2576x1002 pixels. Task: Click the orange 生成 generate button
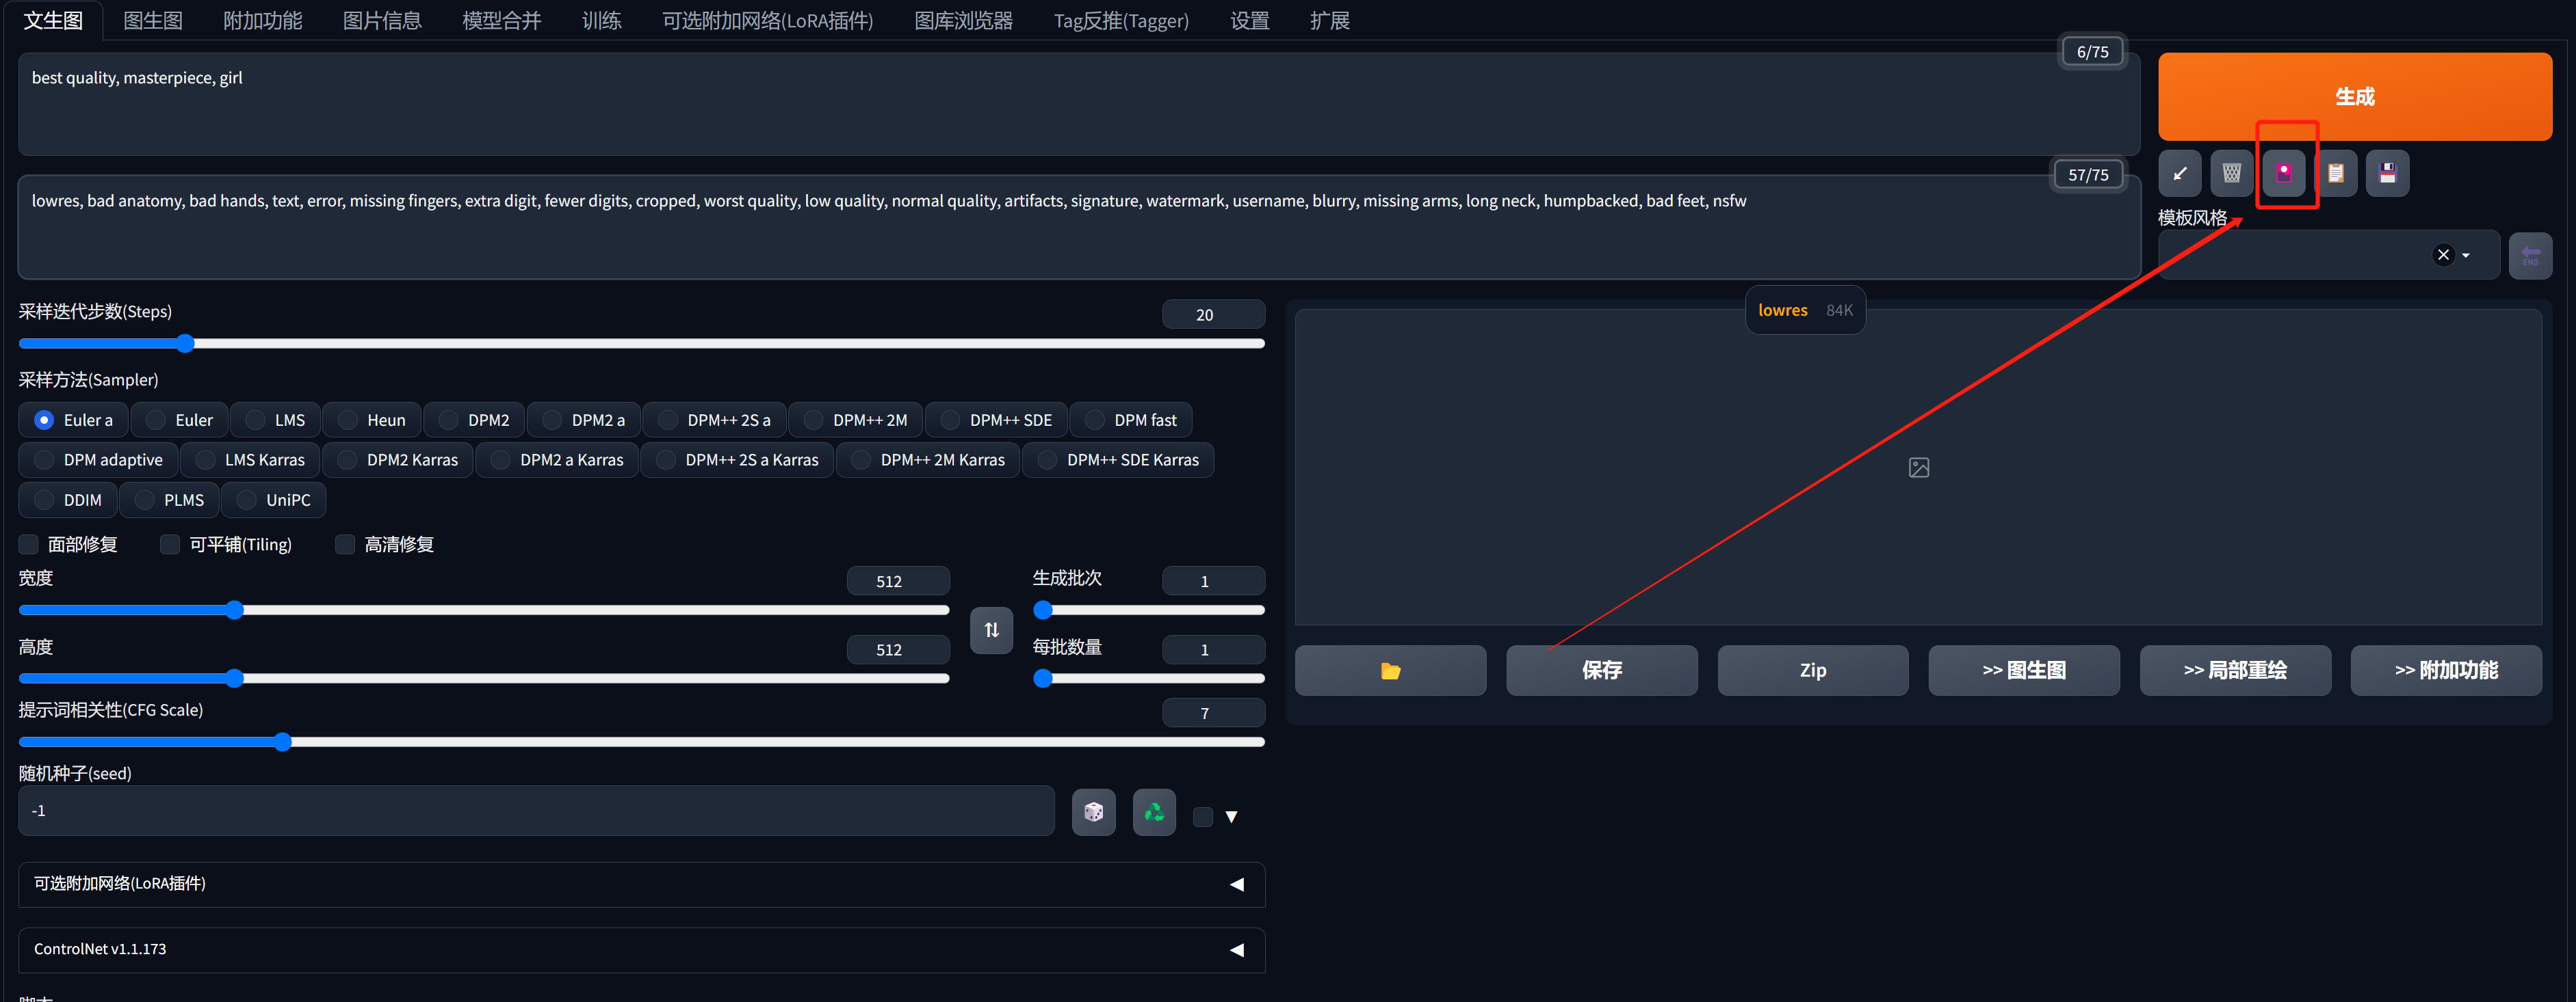(x=2355, y=97)
